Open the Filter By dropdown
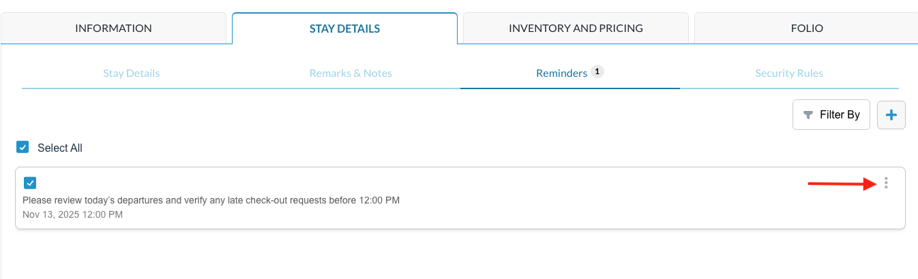This screenshot has width=918, height=279. (831, 115)
